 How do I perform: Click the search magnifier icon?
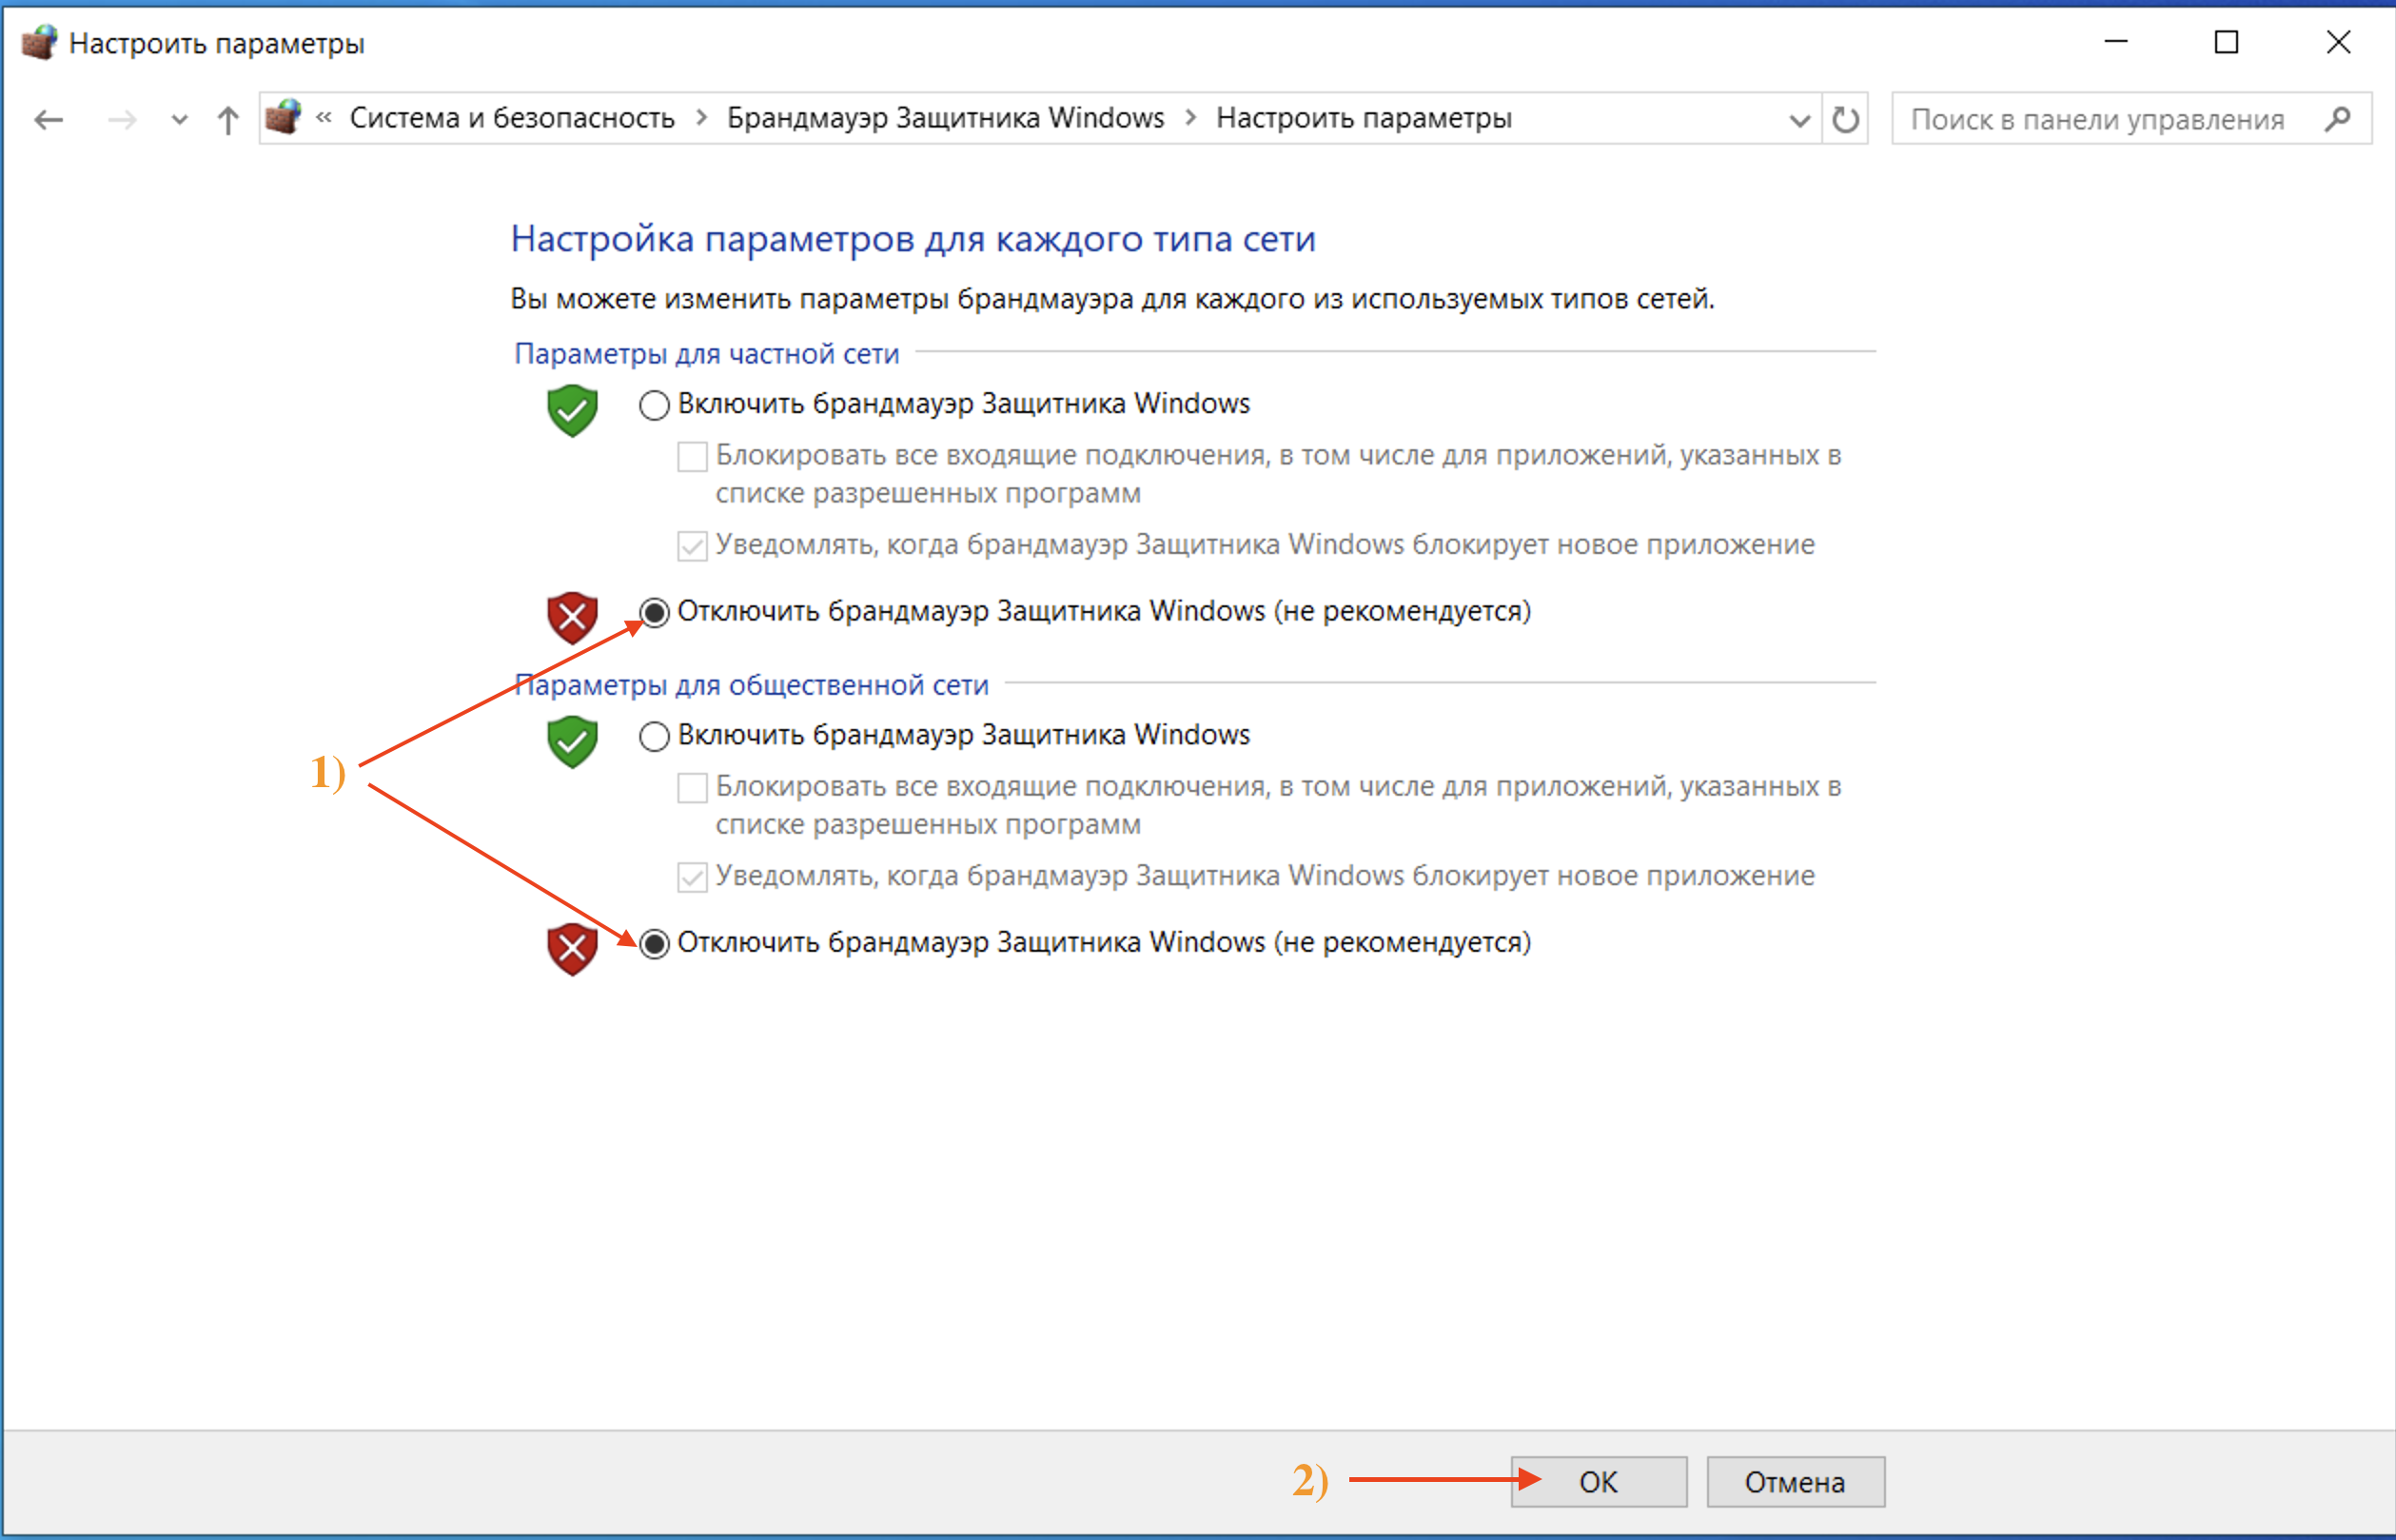point(2337,120)
